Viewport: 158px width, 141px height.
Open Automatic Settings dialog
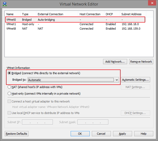pos(136,80)
